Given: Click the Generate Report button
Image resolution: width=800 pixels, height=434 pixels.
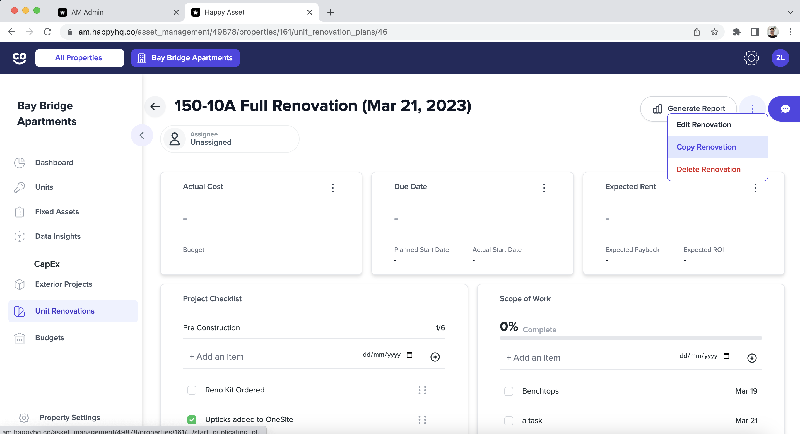Looking at the screenshot, I should [x=688, y=108].
